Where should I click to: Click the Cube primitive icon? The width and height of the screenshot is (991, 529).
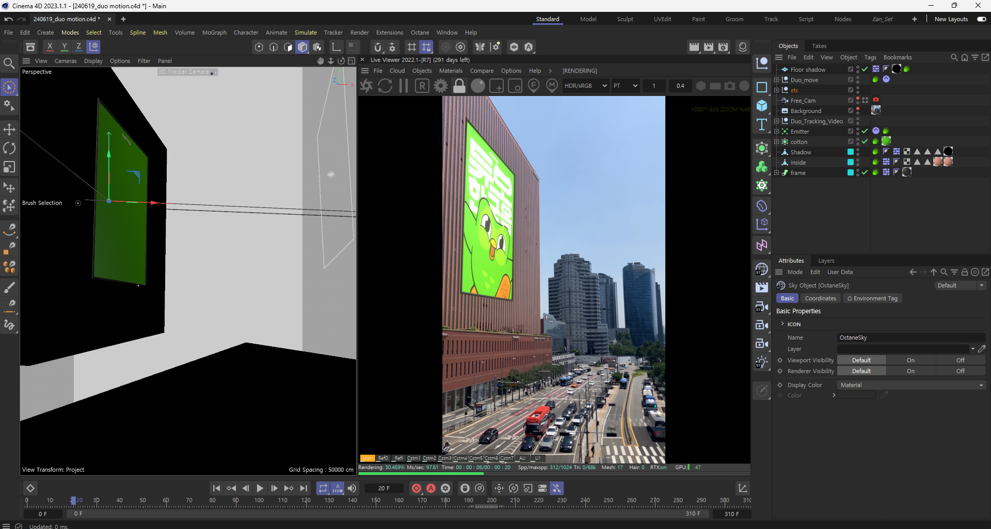(762, 106)
